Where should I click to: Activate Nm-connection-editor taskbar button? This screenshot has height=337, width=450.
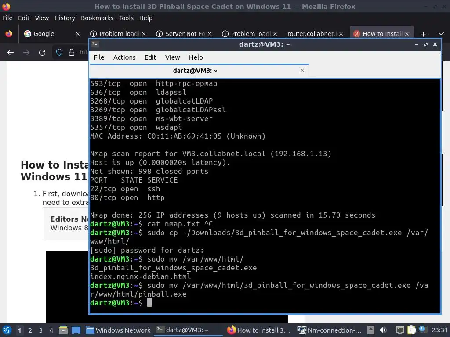click(x=330, y=330)
